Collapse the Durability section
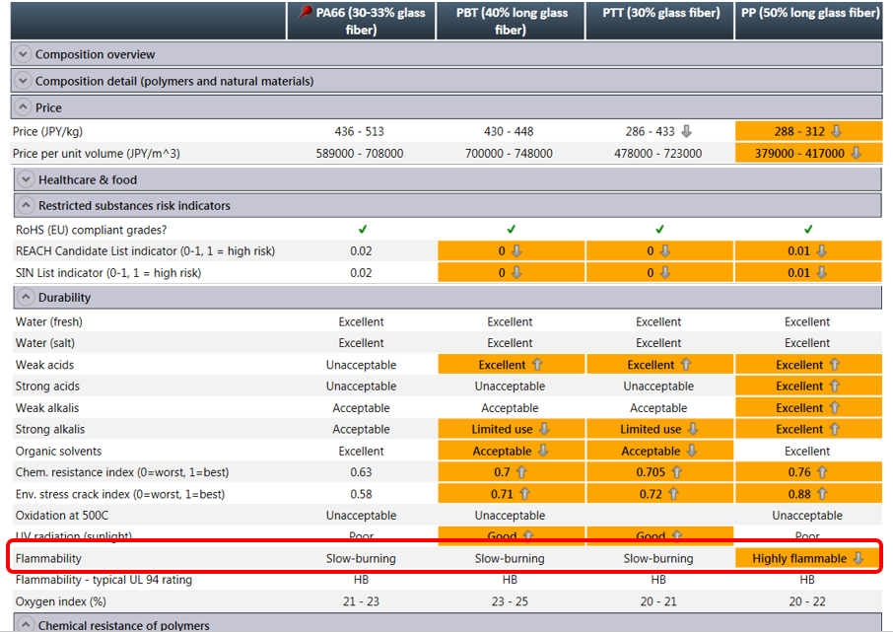893x632 pixels. click(26, 297)
